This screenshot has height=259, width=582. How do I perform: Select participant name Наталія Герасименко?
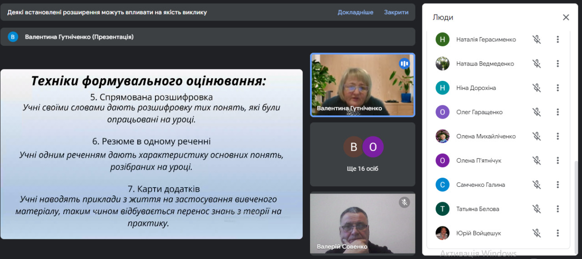(x=486, y=40)
